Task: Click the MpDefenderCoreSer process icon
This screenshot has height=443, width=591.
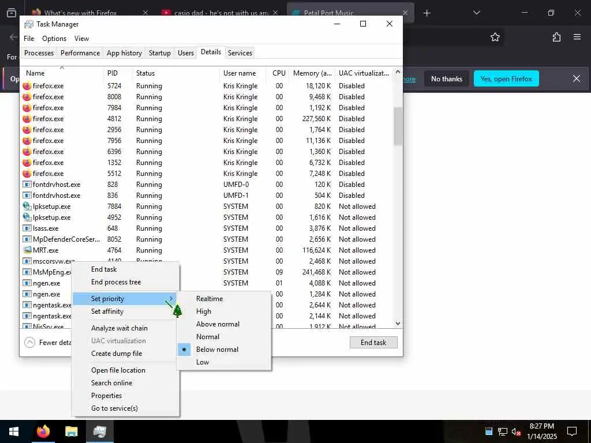Action: (27, 239)
